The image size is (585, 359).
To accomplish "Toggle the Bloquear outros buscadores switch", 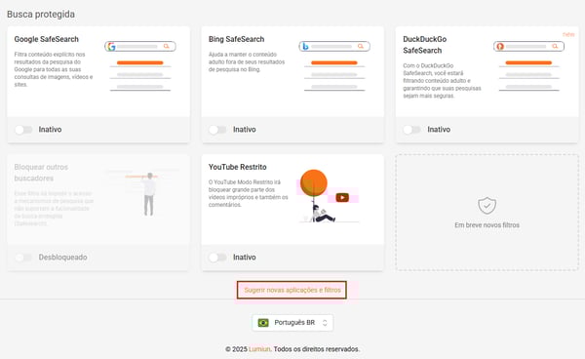I will click(23, 258).
